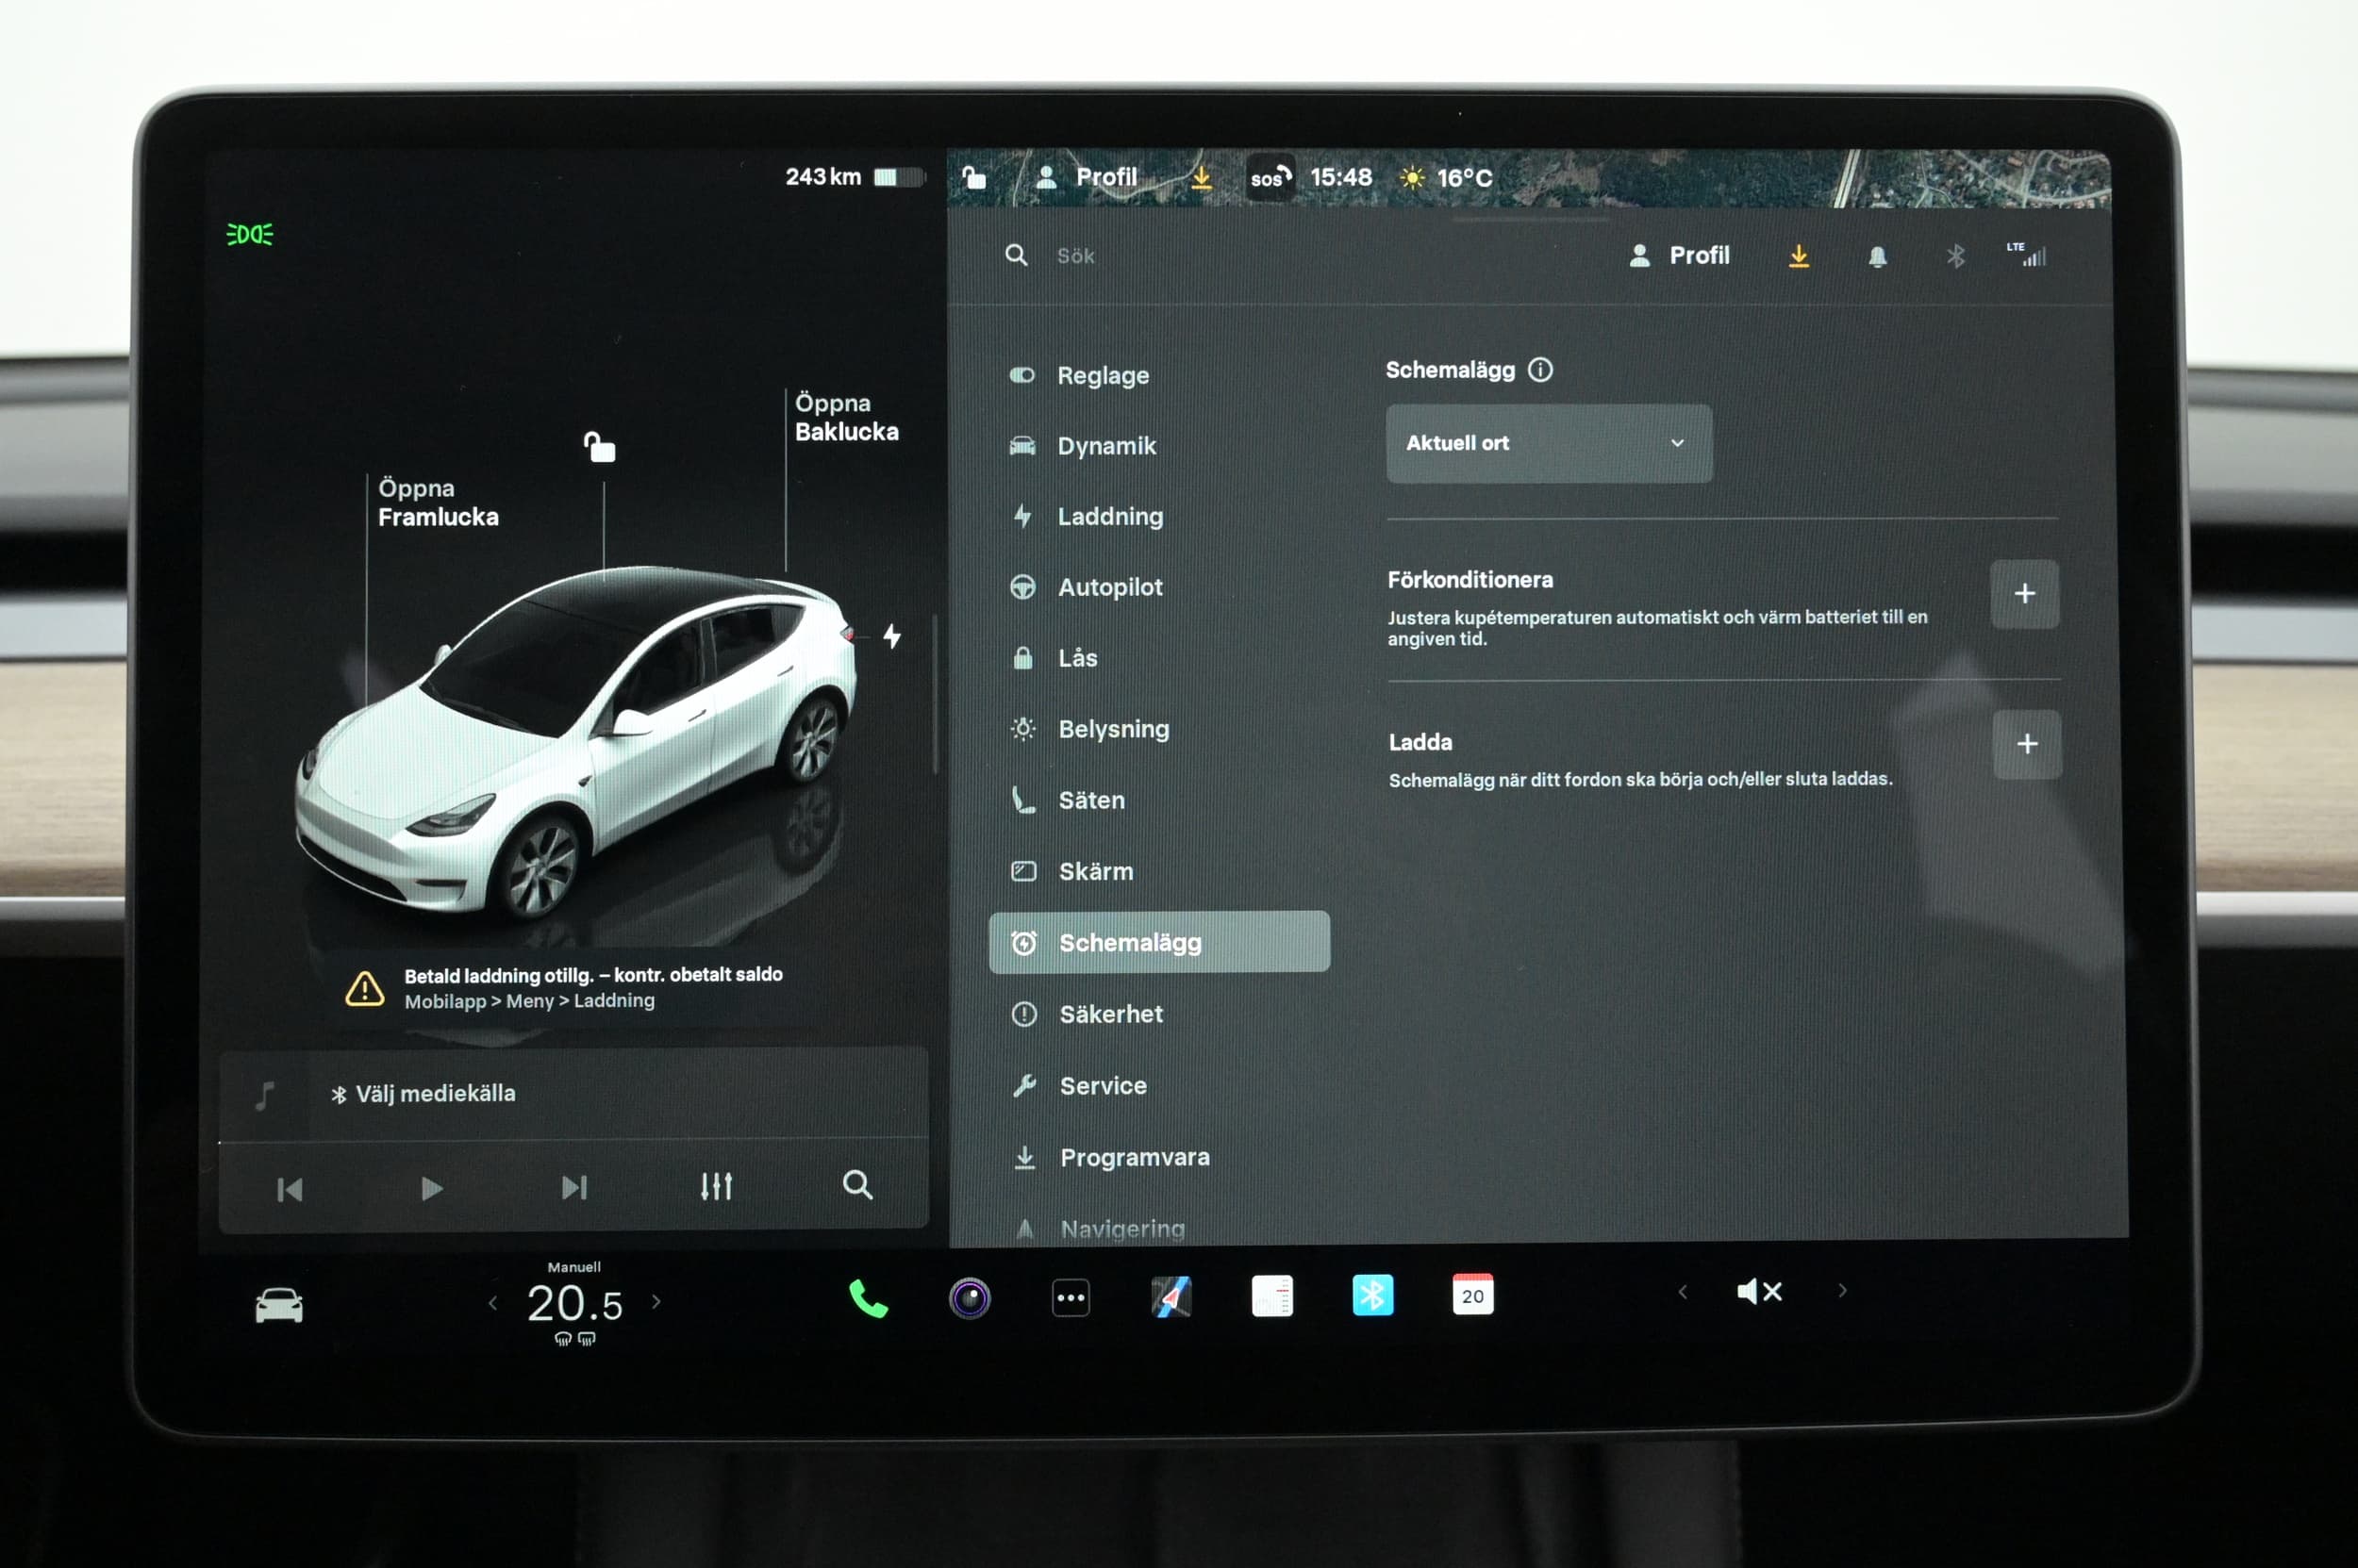Tap the charge port lightning icon
Viewport: 2358px width, 1568px height.
pos(892,636)
